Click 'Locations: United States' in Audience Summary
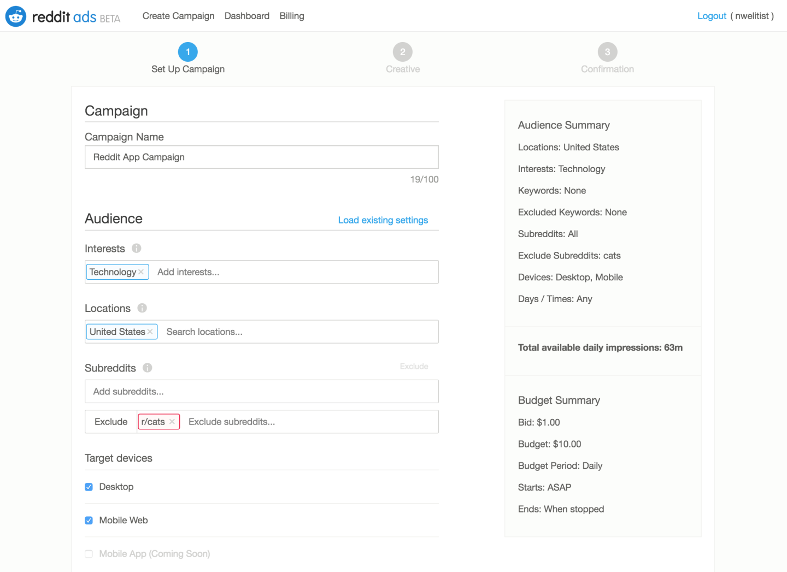The width and height of the screenshot is (787, 572). pyautogui.click(x=568, y=147)
